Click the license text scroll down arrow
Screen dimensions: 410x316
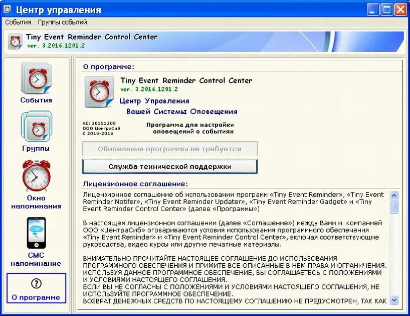(x=394, y=300)
